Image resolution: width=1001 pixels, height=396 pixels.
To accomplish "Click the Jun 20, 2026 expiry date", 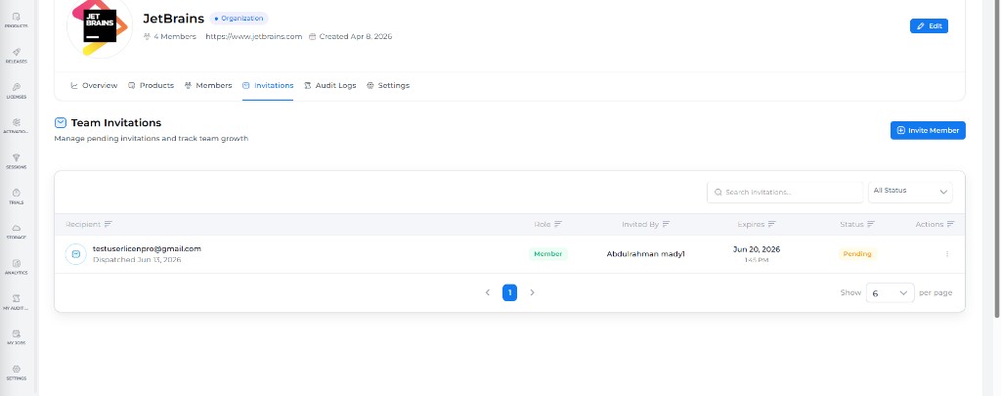I will pos(757,249).
